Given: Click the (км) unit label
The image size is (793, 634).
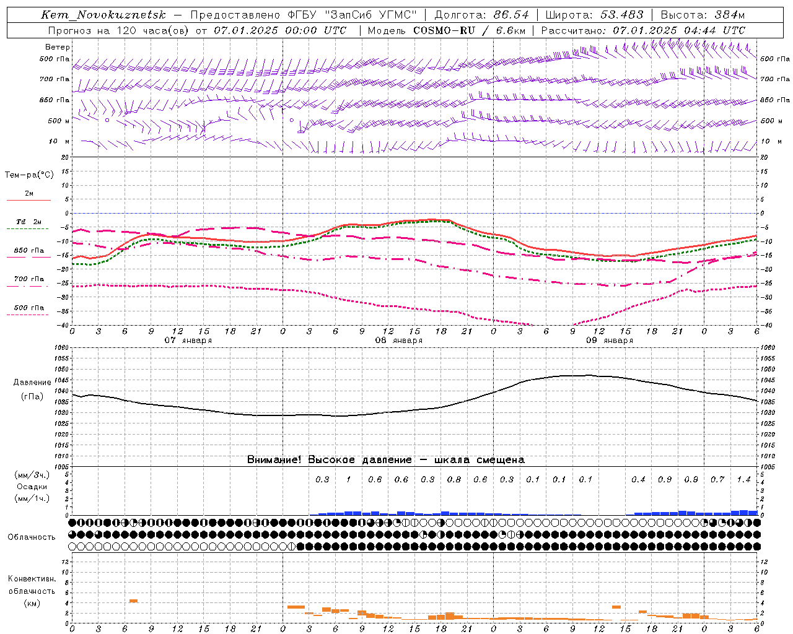Looking at the screenshot, I should (x=32, y=603).
